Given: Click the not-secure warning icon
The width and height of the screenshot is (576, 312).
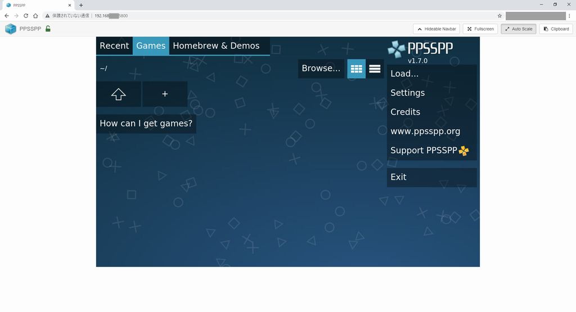Looking at the screenshot, I should (47, 16).
